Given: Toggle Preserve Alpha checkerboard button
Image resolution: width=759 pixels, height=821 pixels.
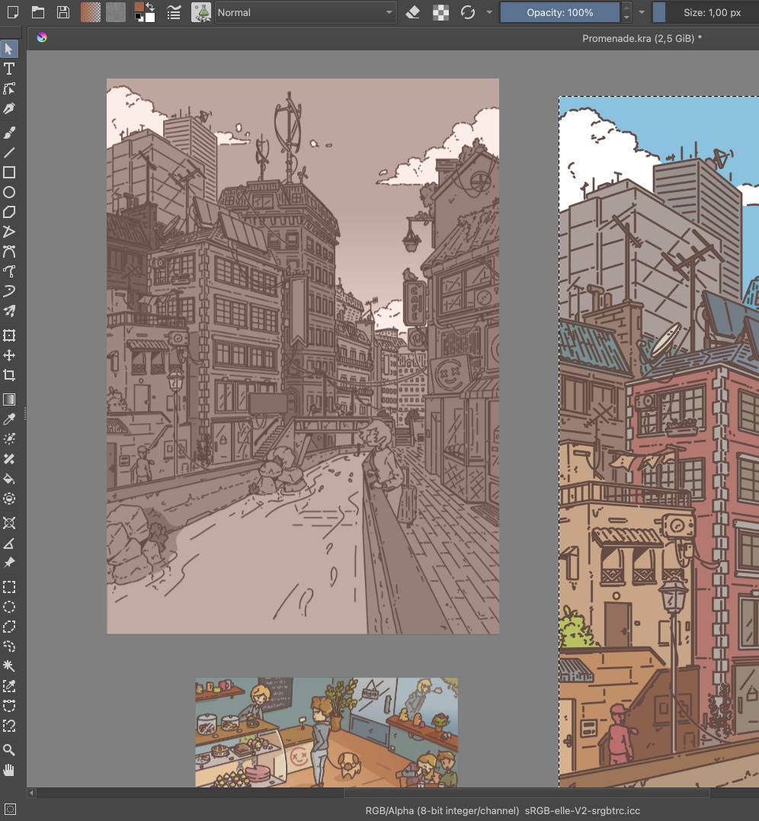Looking at the screenshot, I should (x=440, y=12).
